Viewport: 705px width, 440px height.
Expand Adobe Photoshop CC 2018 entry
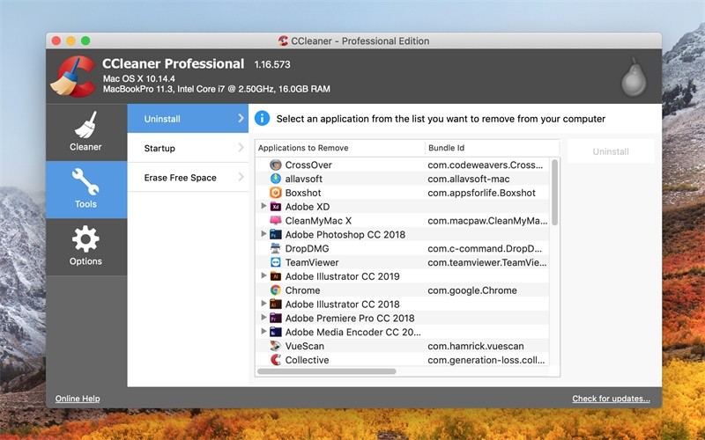pos(263,234)
